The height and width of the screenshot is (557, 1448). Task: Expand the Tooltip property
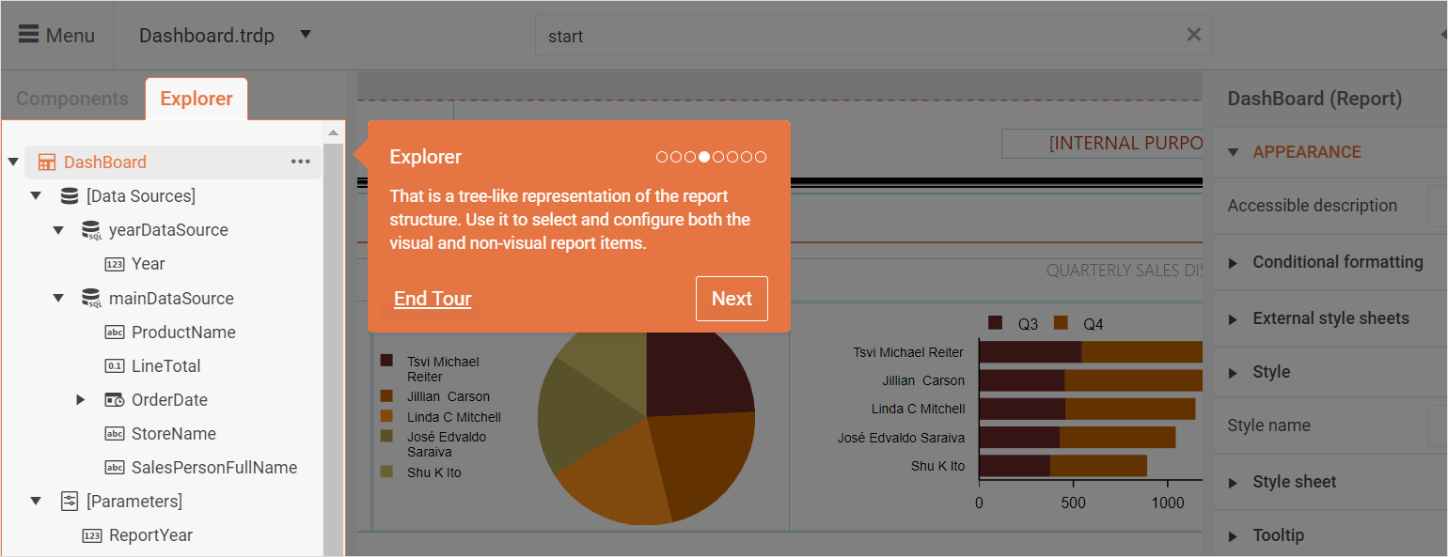click(x=1234, y=536)
